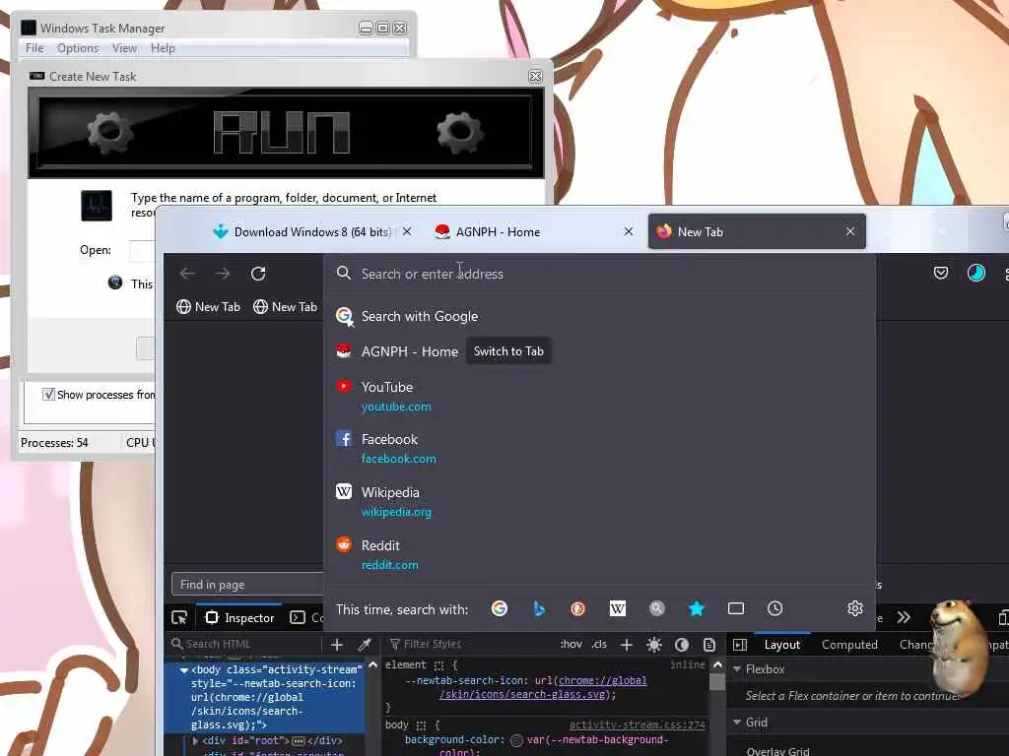Open the Reddit suggestion
Image resolution: width=1009 pixels, height=756 pixels.
(x=600, y=554)
